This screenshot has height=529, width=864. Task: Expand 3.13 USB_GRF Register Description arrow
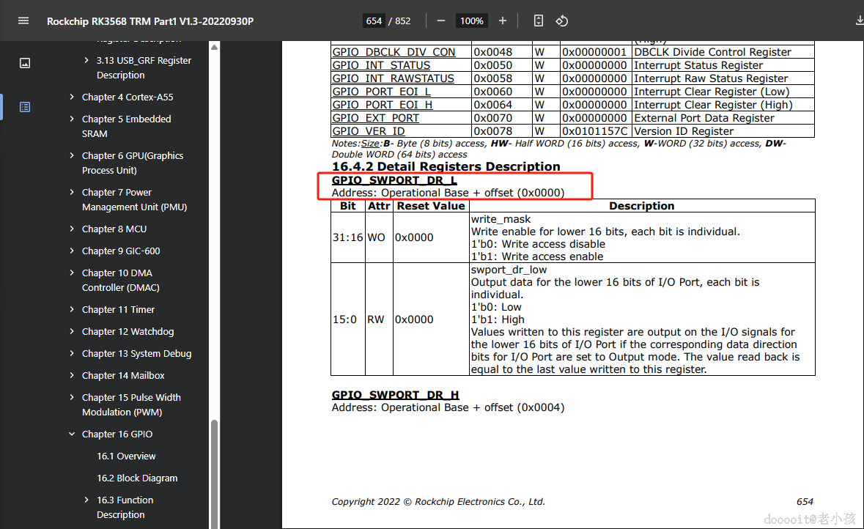(x=86, y=60)
